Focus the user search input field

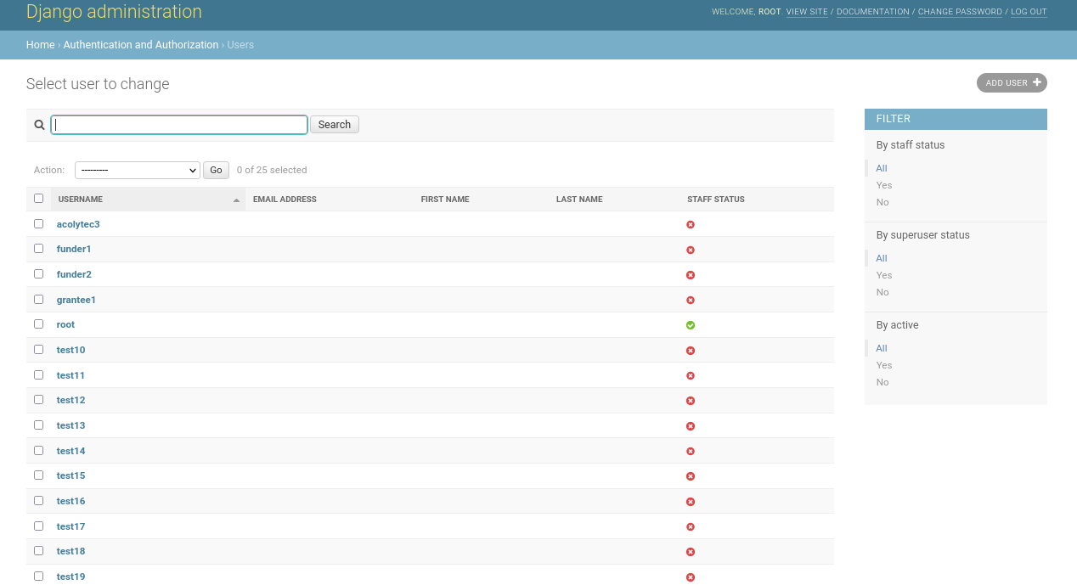[179, 125]
